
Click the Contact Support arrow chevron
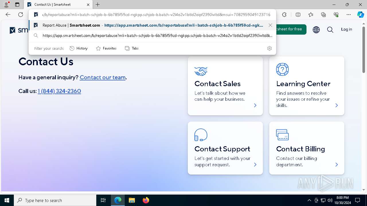coord(255,165)
